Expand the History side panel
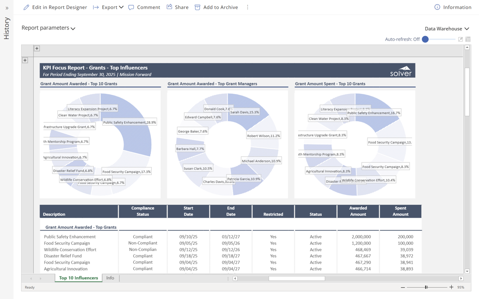This screenshot has width=479, height=299. point(7,8)
